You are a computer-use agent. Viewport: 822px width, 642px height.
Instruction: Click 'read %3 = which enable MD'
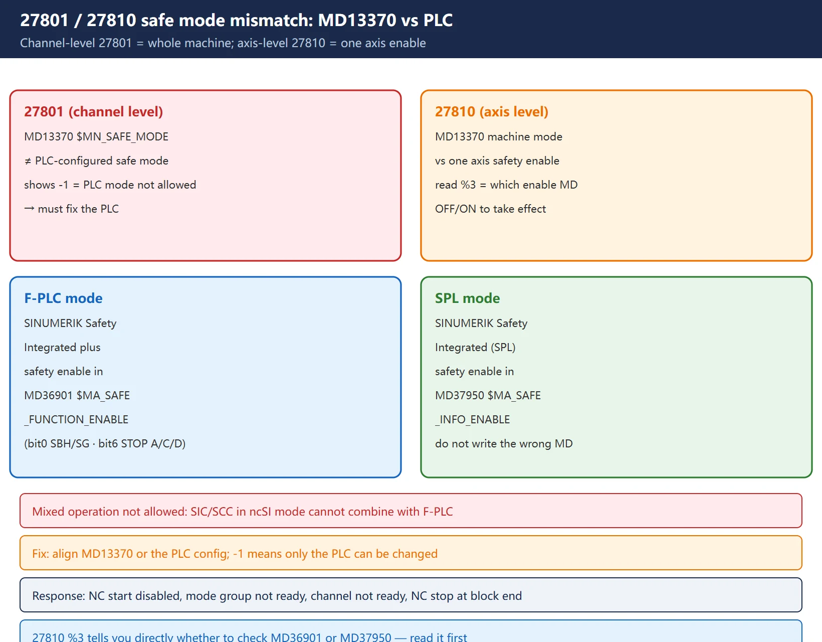tap(506, 185)
